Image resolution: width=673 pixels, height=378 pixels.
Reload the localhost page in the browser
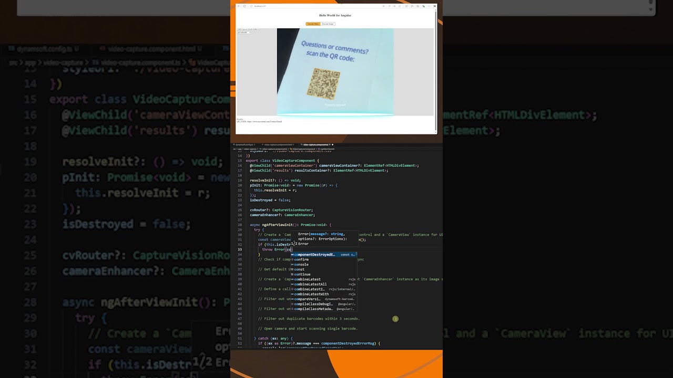point(244,6)
